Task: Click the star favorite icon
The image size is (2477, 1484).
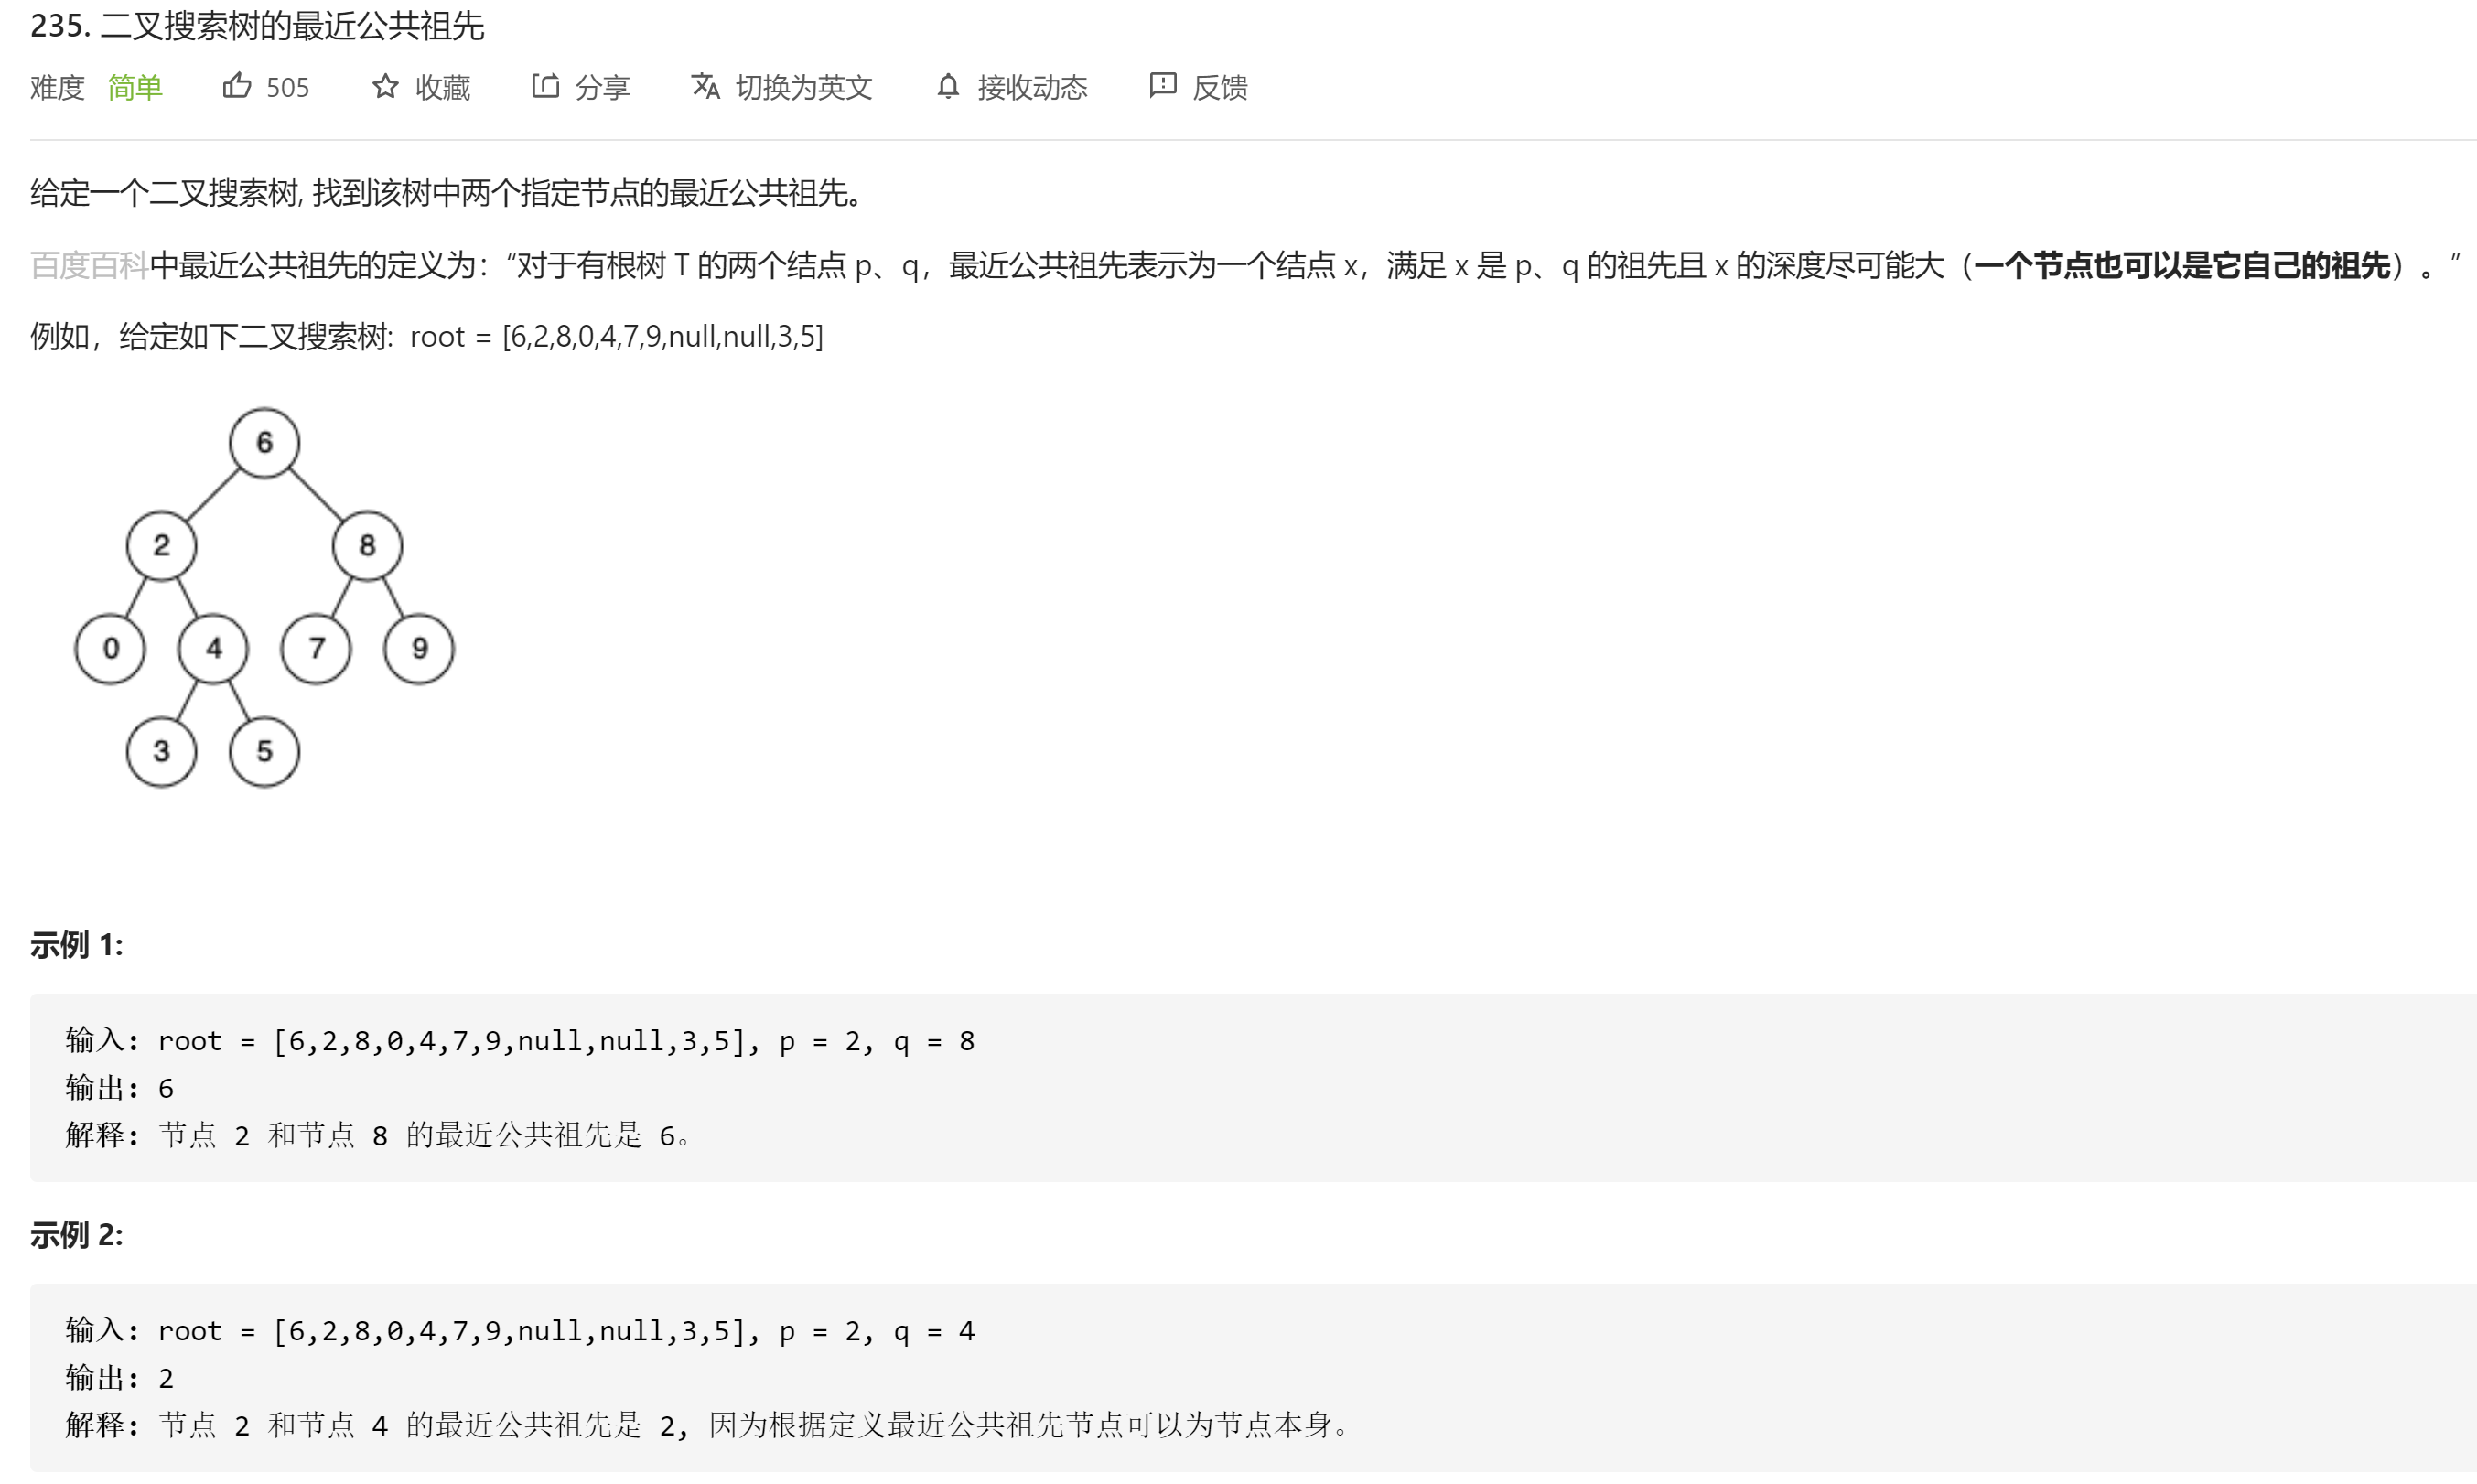Action: tap(385, 87)
